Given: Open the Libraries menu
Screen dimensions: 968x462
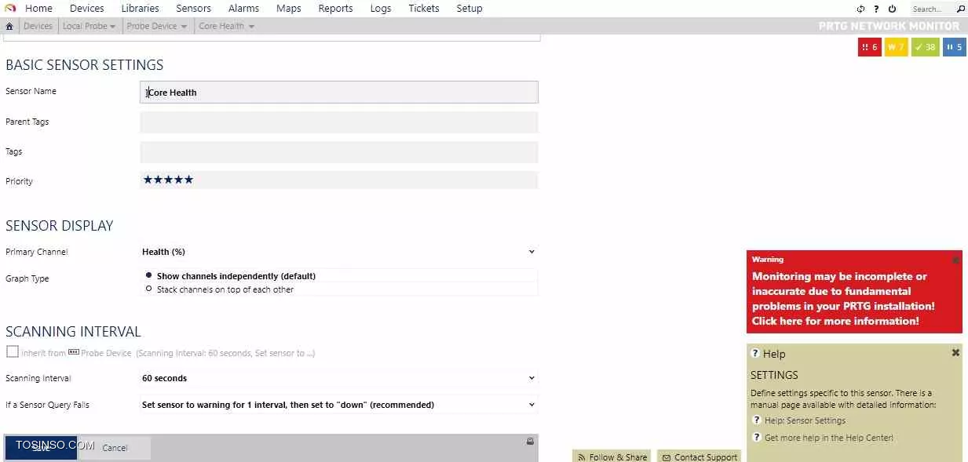Looking at the screenshot, I should (x=141, y=9).
